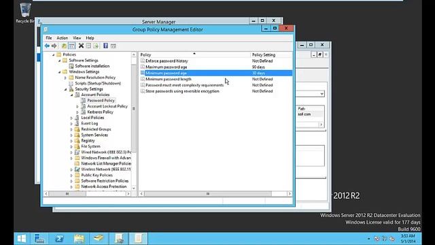Viewport: 435px width, 245px height.
Task: Click the yellow stacked-books taskbar icon
Action: click(x=99, y=239)
